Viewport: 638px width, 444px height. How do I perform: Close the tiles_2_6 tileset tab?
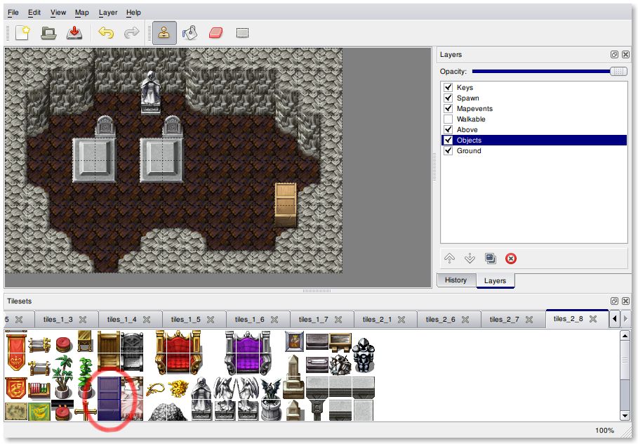click(465, 320)
